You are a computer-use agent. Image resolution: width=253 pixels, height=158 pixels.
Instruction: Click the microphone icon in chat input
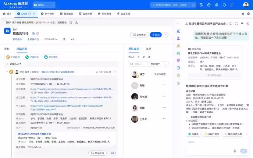coord(235,151)
